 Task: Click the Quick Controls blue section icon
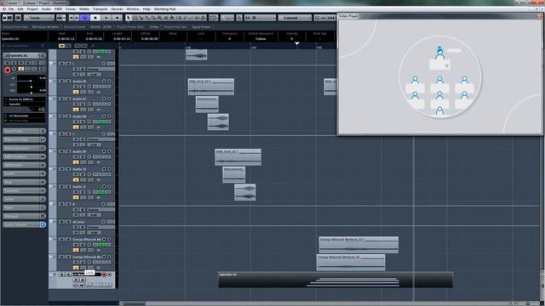click(43, 224)
